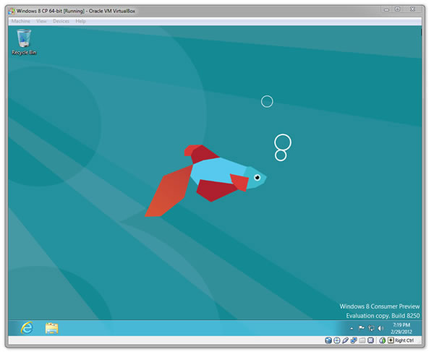The width and height of the screenshot is (434, 352).
Task: Click the Right Ctrl host key label
Action: click(404, 340)
